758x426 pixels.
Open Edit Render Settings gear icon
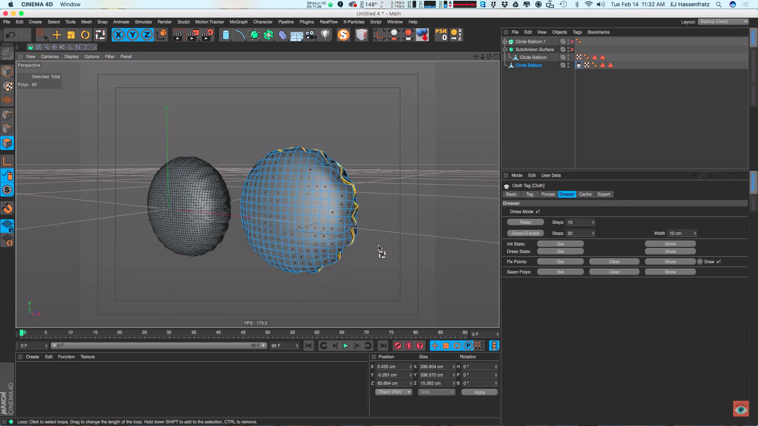tap(208, 35)
